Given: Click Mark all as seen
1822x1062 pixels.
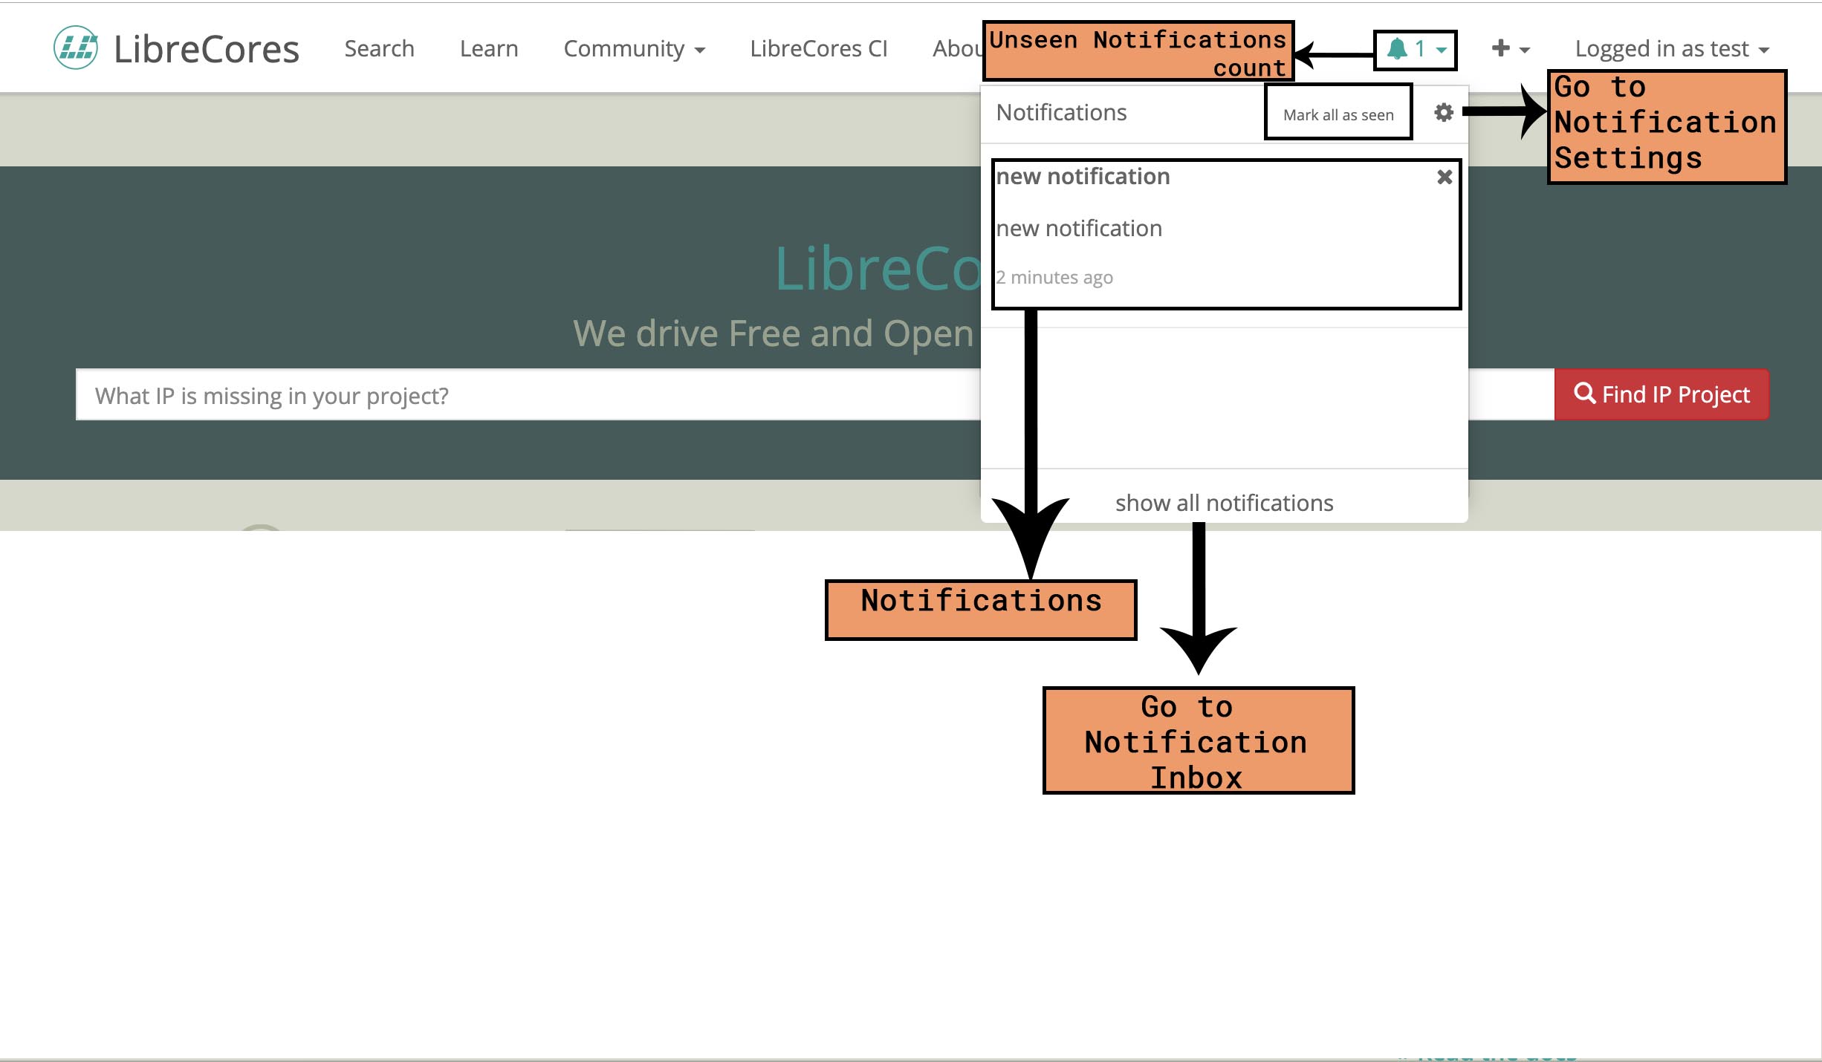Looking at the screenshot, I should coord(1338,115).
